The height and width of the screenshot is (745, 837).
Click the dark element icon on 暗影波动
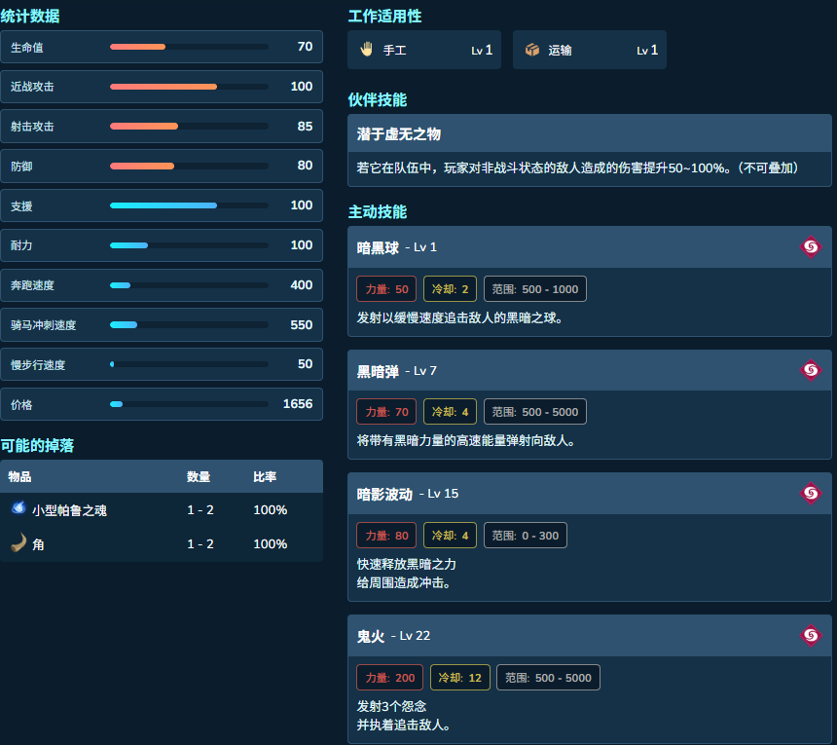pos(811,493)
